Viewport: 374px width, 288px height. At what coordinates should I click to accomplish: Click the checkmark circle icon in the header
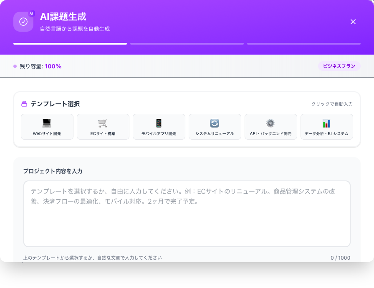point(23,22)
